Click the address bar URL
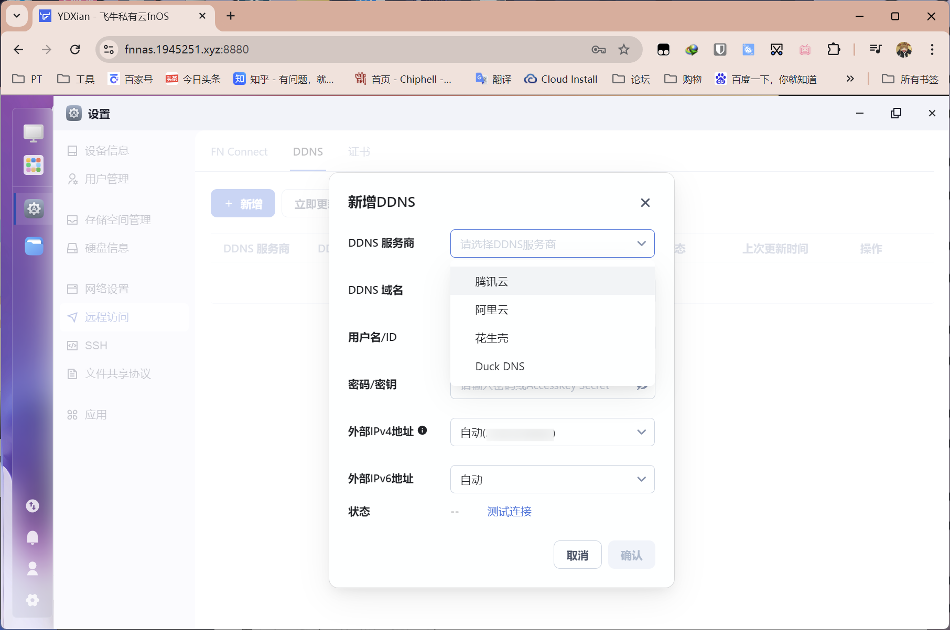Screen dimensions: 950x630 point(187,49)
